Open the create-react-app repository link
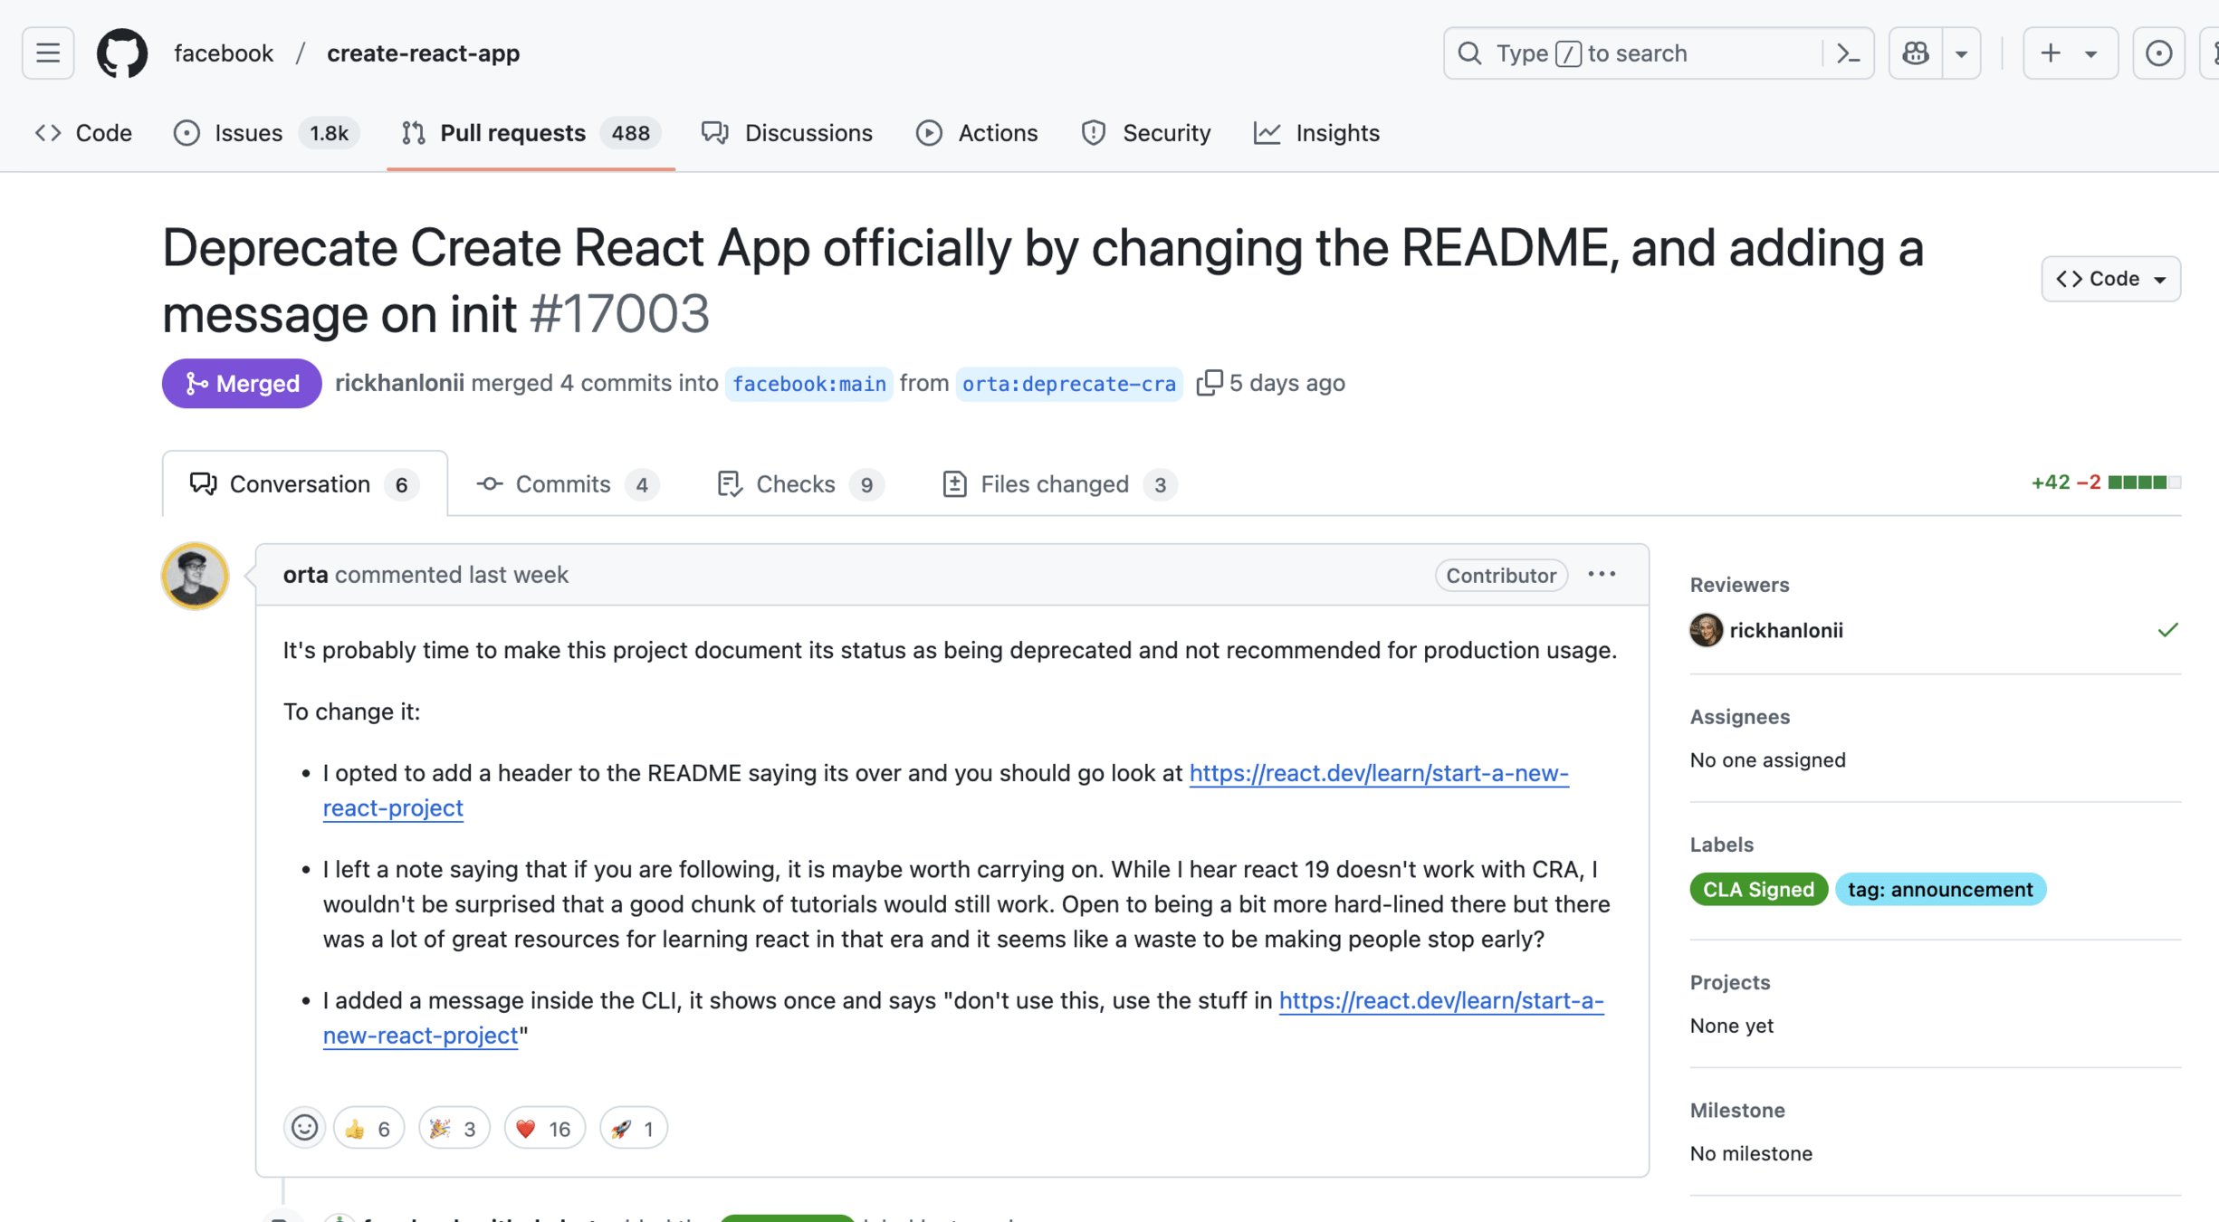 [x=423, y=53]
